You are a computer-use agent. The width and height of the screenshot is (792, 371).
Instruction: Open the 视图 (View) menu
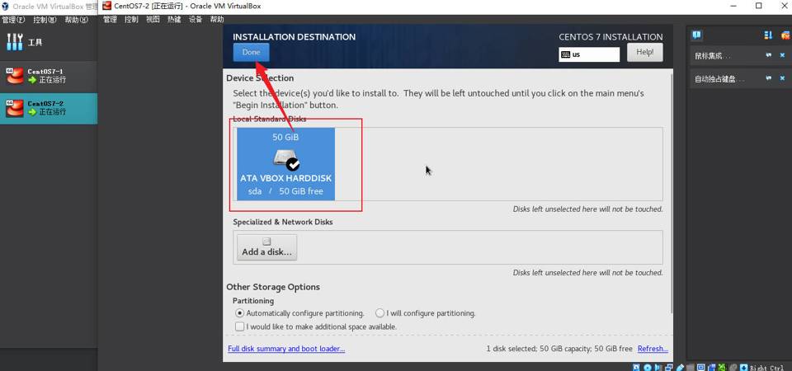(x=153, y=19)
